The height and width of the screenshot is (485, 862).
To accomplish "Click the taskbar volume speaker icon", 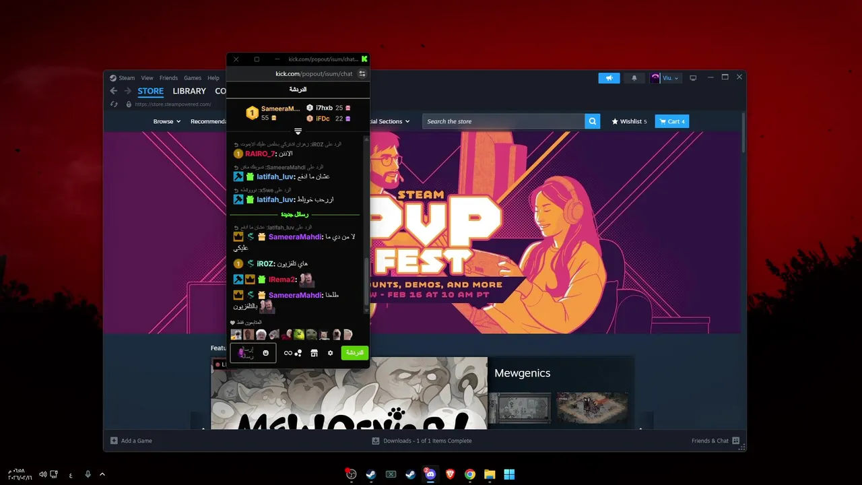I will (x=43, y=474).
